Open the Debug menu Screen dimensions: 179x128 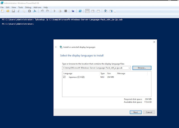coord(28,8)
